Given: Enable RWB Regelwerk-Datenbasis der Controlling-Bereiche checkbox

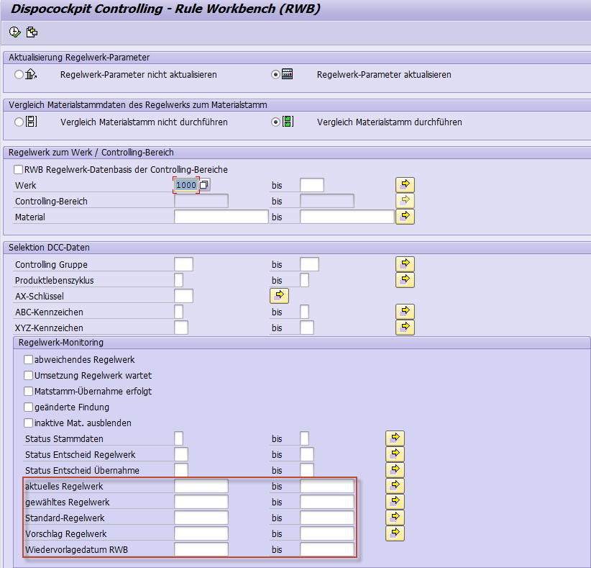Looking at the screenshot, I should [19, 170].
